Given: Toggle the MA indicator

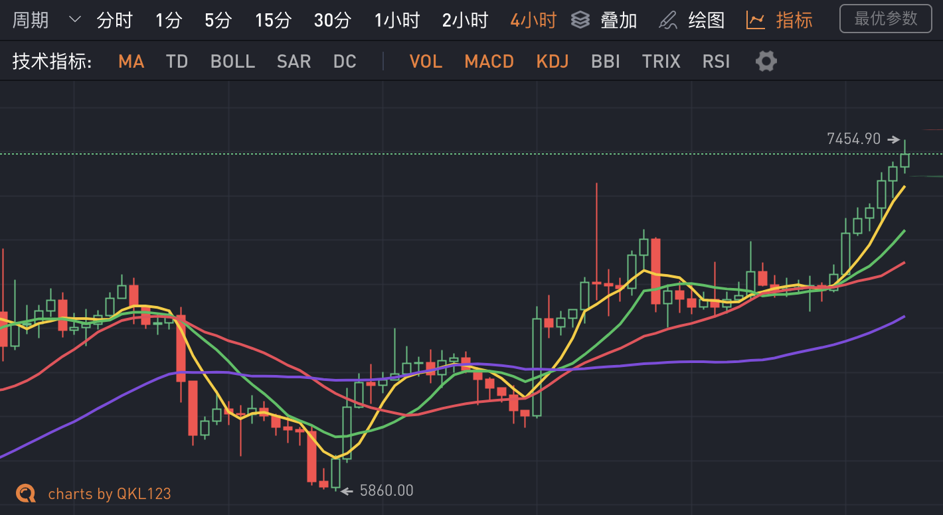Looking at the screenshot, I should 131,62.
